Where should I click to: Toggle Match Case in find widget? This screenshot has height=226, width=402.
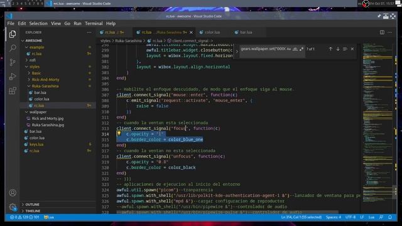289,49
